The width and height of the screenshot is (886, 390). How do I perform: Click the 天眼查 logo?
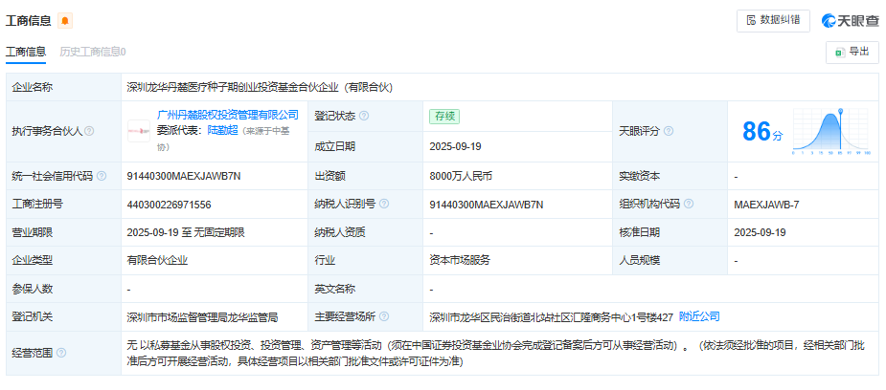851,21
